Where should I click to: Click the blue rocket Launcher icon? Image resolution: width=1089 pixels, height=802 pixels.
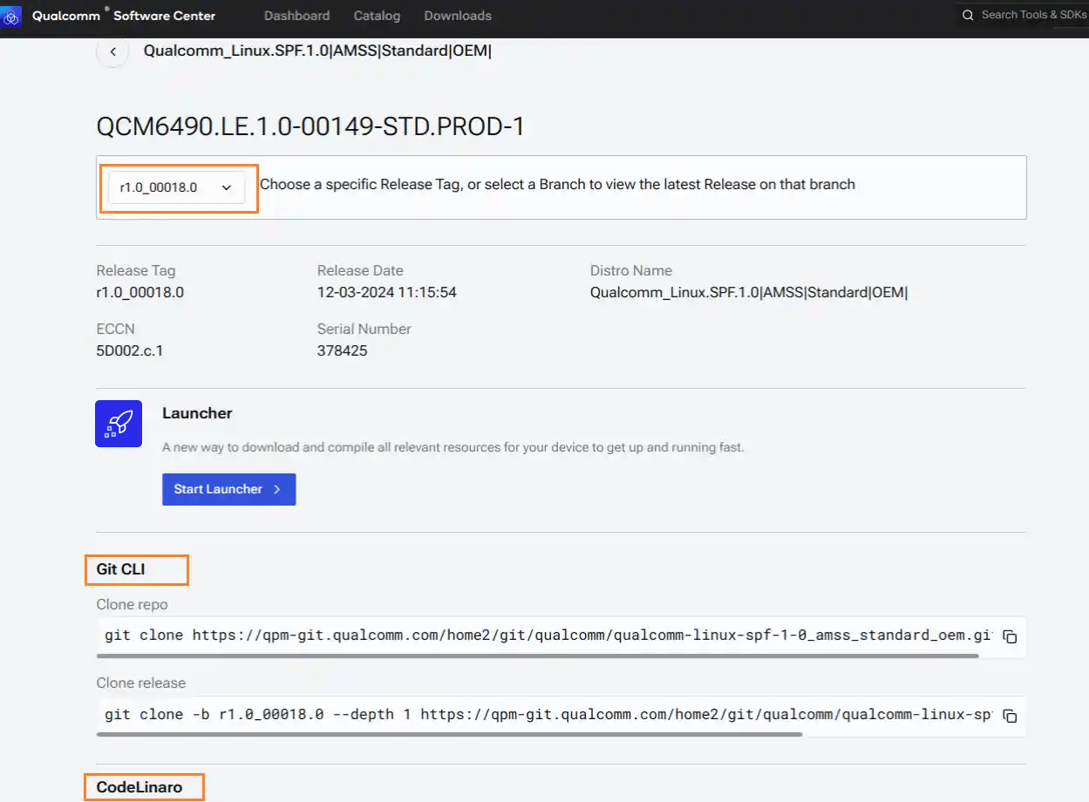(119, 424)
